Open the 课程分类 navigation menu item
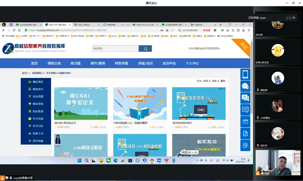Screen dimensions: 303x181 pyautogui.click(x=54, y=63)
